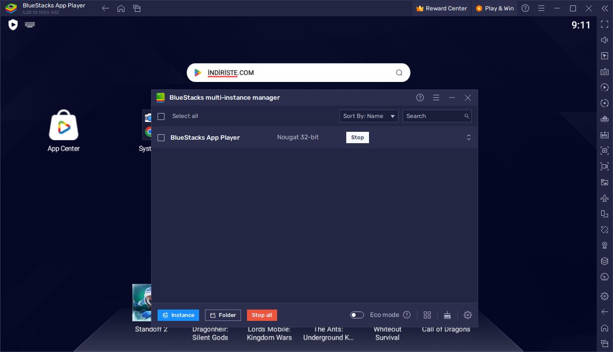
Task: Click the Whiteout Survival label
Action: coord(387,334)
